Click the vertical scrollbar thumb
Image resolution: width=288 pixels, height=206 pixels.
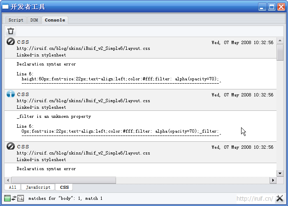(280, 52)
